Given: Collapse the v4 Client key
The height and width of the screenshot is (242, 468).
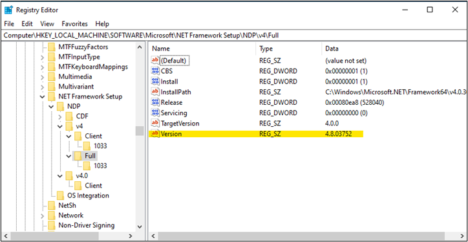Looking at the screenshot, I should click(69, 137).
